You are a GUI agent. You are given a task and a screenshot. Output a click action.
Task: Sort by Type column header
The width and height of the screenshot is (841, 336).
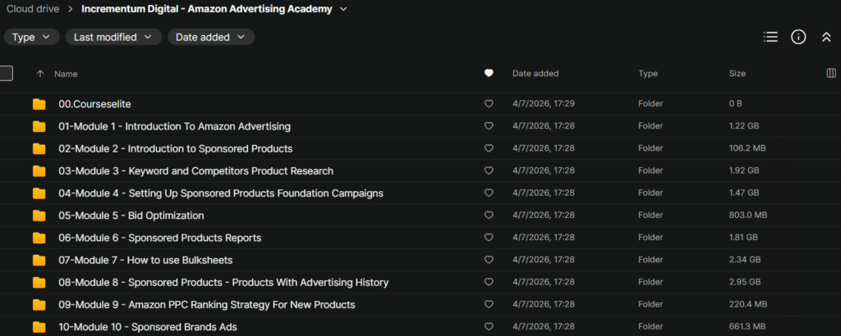click(x=648, y=73)
